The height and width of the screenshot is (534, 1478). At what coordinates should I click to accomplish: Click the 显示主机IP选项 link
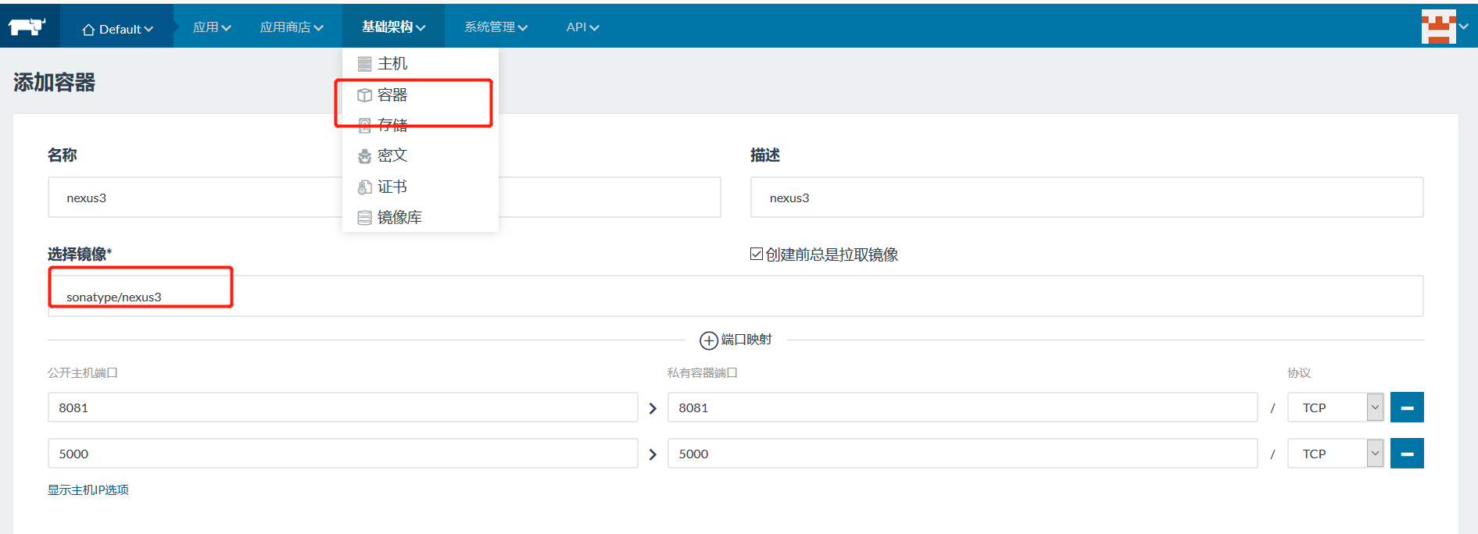pos(88,489)
